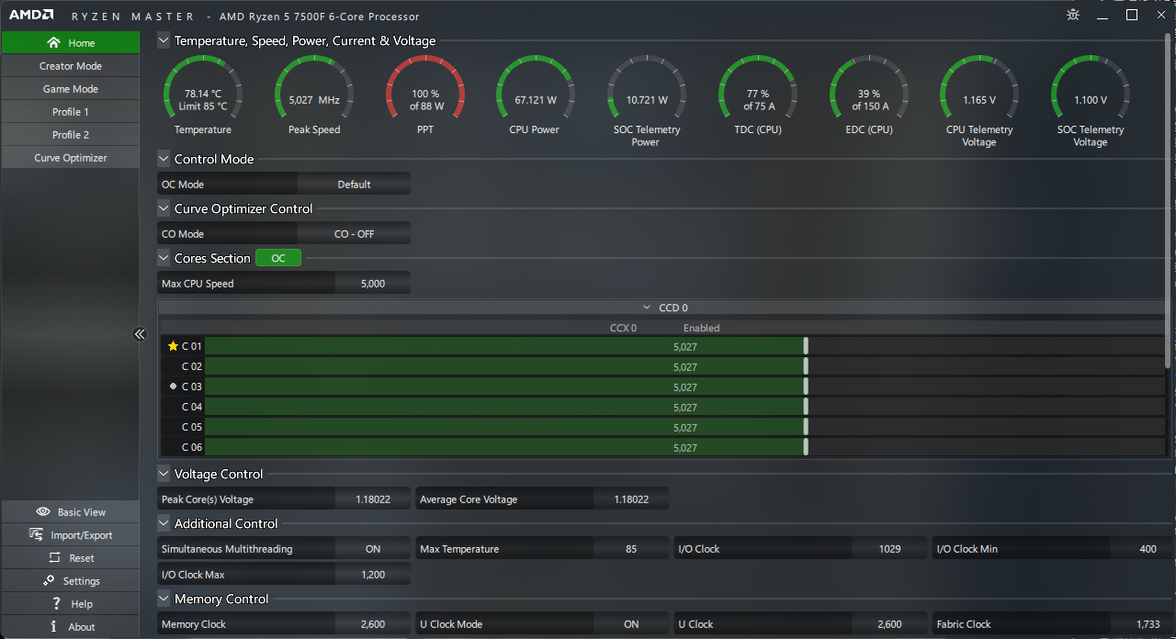Click the C 04 core speed bar

(x=684, y=407)
